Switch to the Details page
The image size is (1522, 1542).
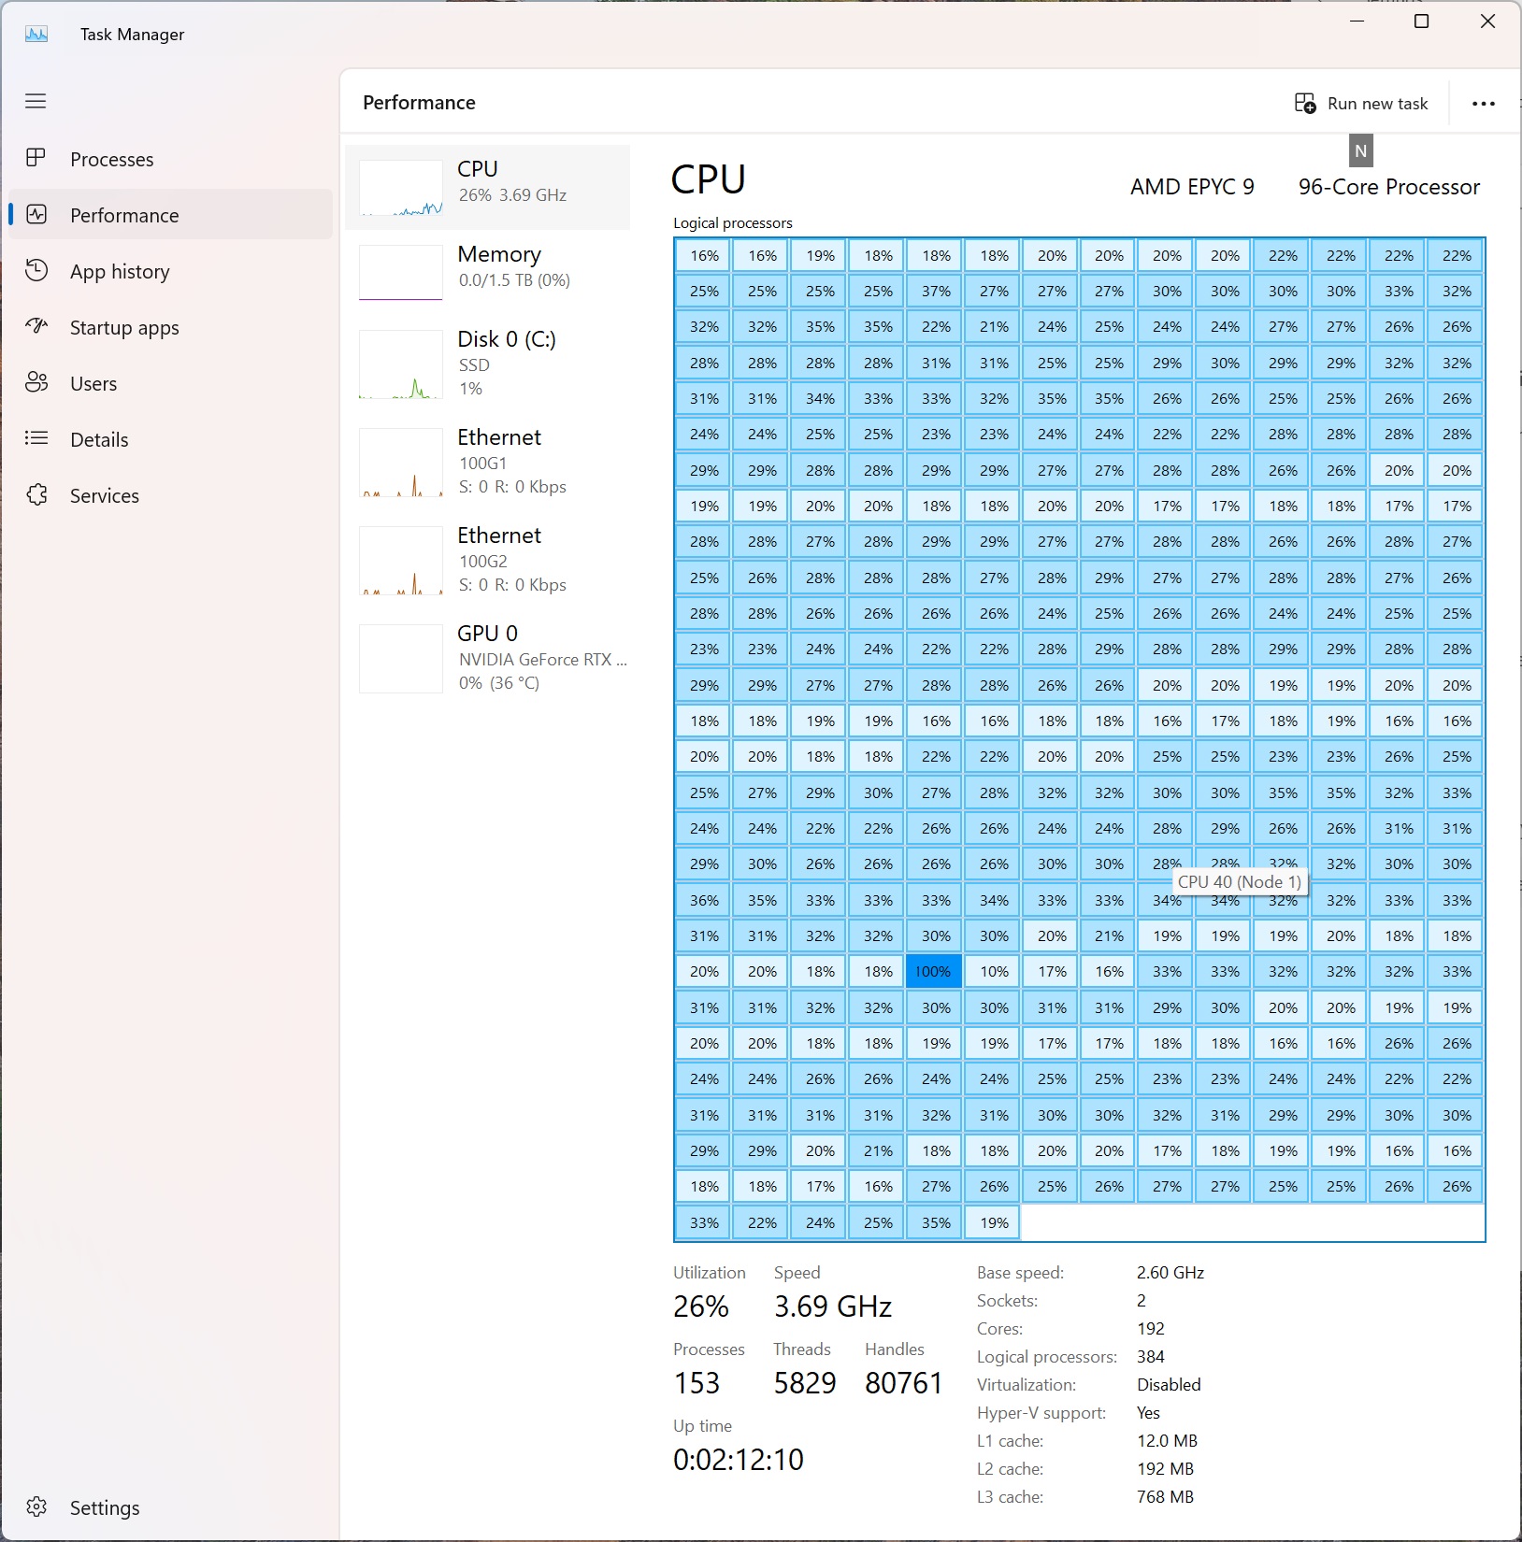click(170, 439)
